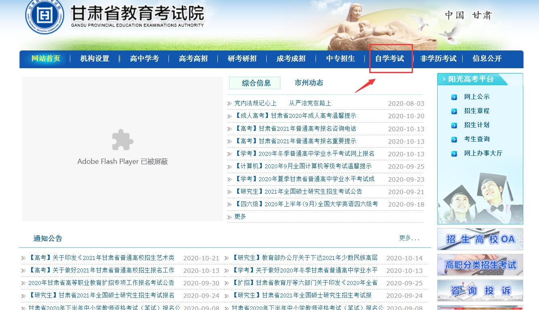Click arrow icon beside 网上公示
539x310 pixels.
[x=454, y=97]
